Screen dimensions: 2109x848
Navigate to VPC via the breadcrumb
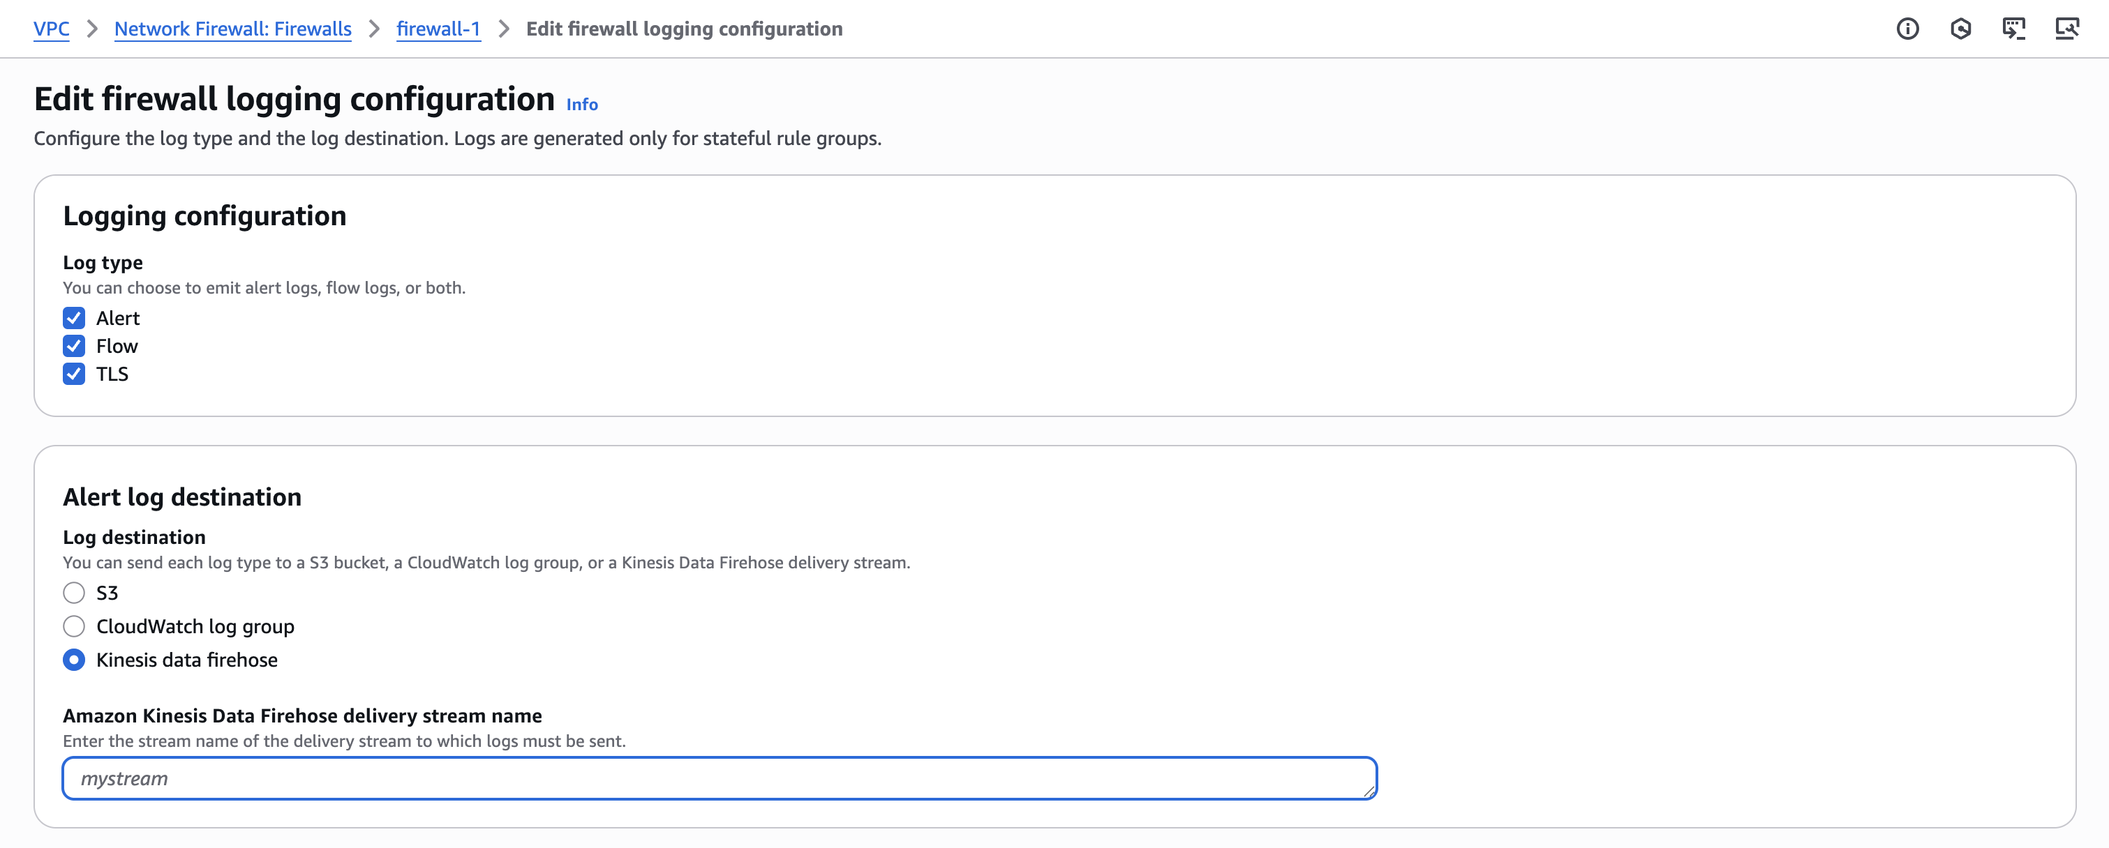coord(52,29)
